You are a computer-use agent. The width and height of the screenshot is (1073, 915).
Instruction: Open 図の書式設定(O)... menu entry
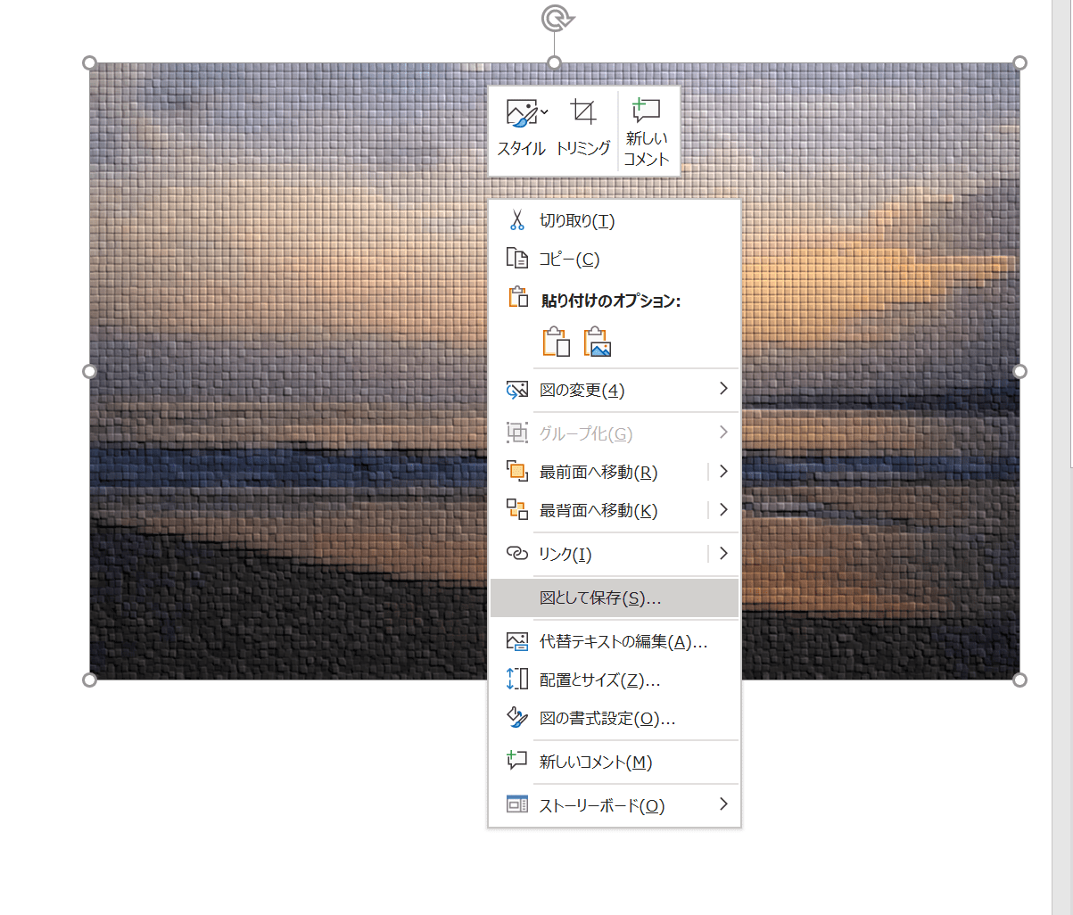click(615, 718)
